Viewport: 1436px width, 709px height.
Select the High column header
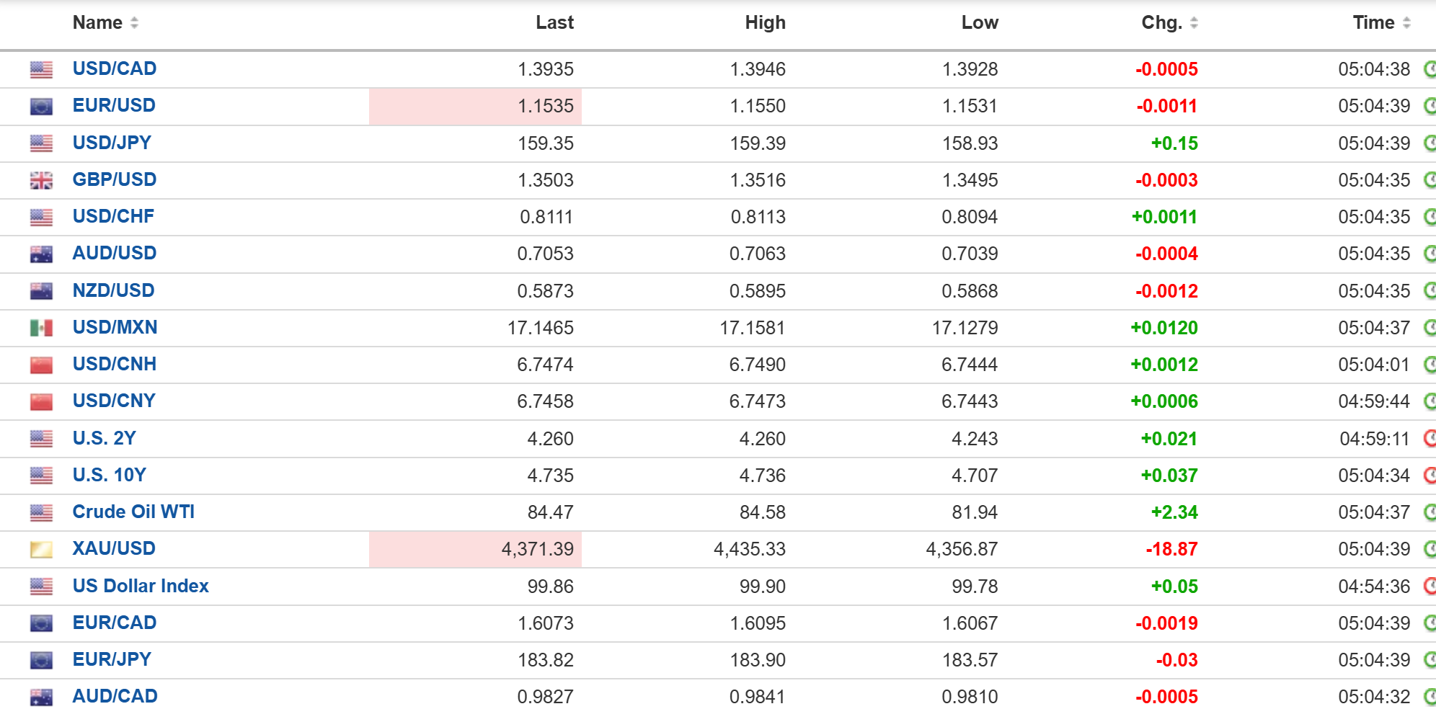[x=765, y=23]
